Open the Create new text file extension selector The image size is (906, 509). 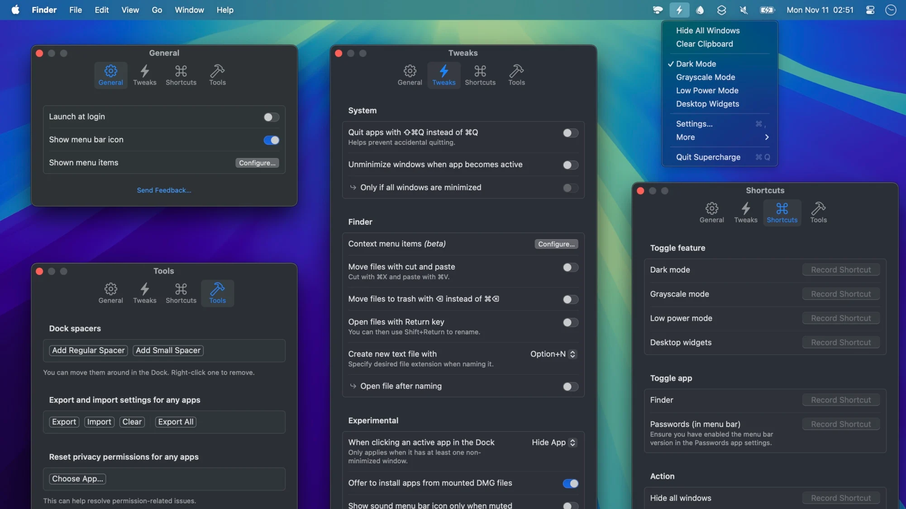click(x=572, y=354)
